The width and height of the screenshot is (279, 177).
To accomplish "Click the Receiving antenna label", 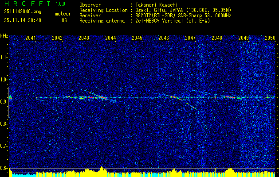I will [x=102, y=21].
